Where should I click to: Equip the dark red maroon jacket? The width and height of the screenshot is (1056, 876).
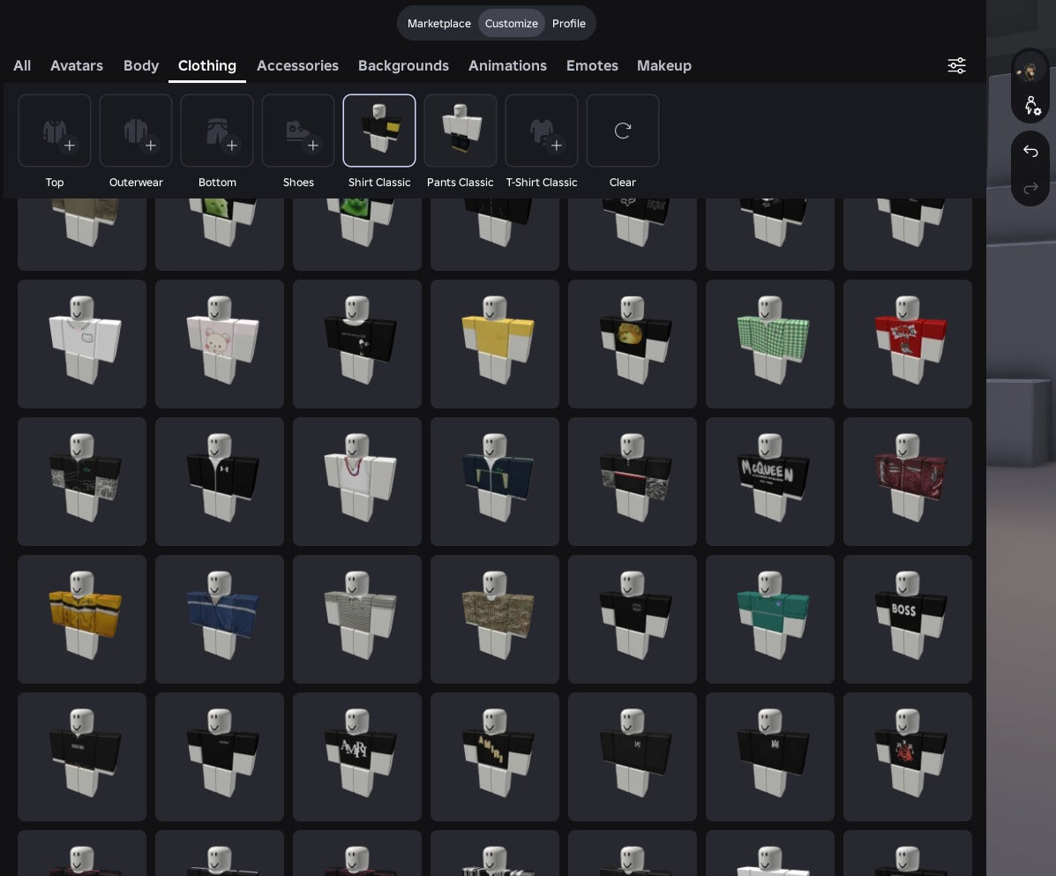pyautogui.click(x=907, y=482)
